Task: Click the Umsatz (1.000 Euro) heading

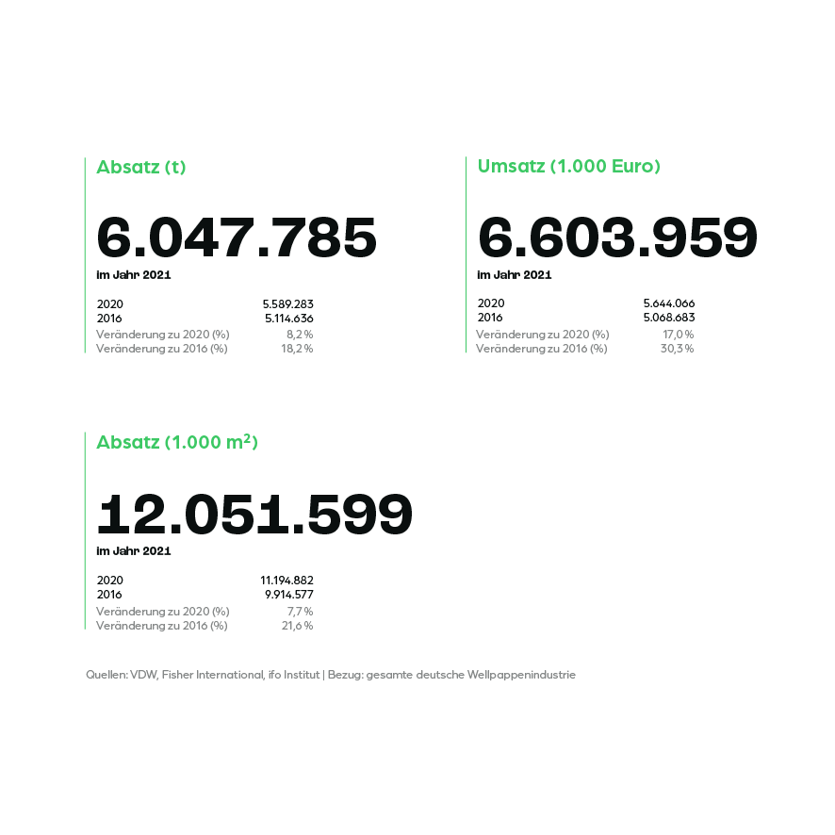Action: coord(568,166)
